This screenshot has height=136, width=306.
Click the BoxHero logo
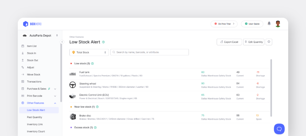[x=32, y=24]
